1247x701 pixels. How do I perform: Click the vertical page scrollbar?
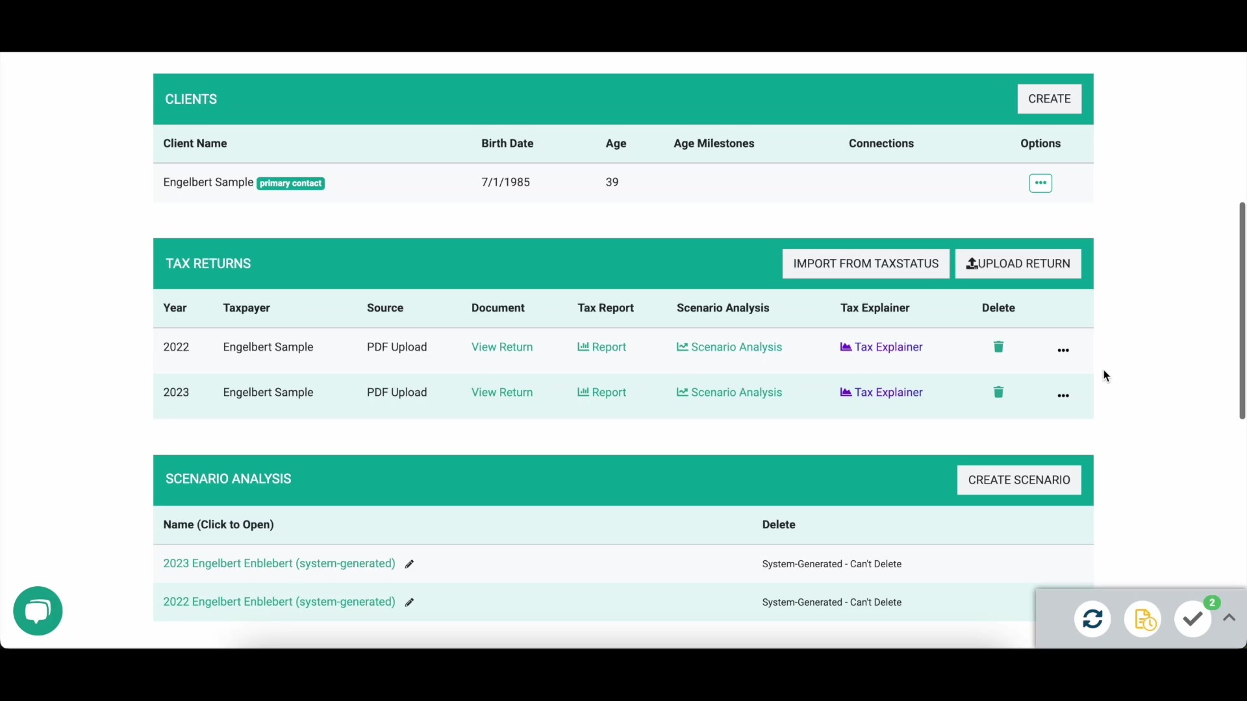[x=1242, y=310]
